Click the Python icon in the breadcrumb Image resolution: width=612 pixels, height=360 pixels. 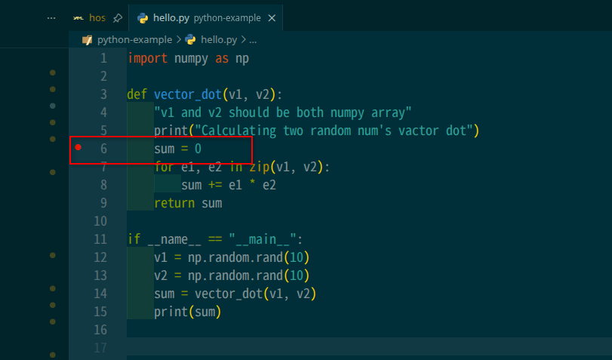[x=190, y=39]
